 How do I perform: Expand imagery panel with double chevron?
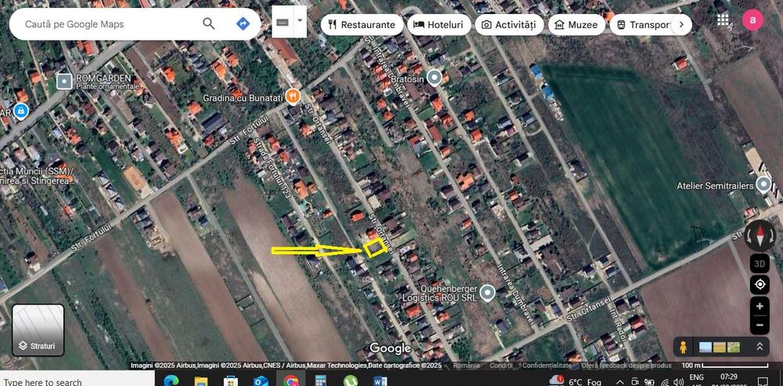[760, 347]
